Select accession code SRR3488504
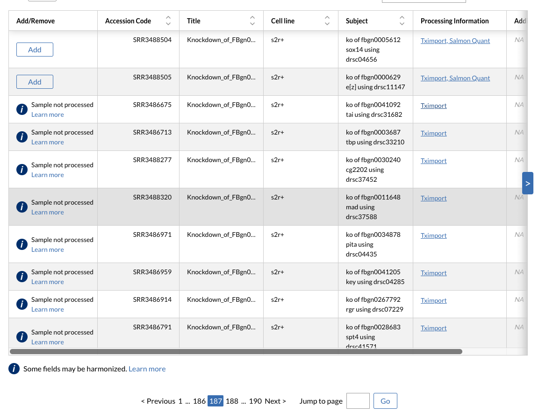Viewport: 539px width, 413px height. coord(152,40)
